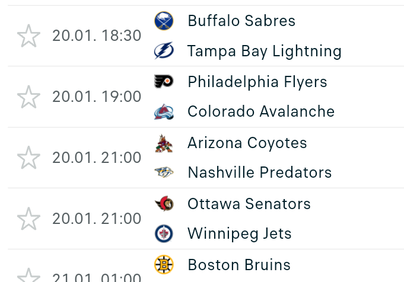Image resolution: width=404 pixels, height=282 pixels.
Task: Select the Philadelphia Flyers team name
Action: click(x=257, y=82)
